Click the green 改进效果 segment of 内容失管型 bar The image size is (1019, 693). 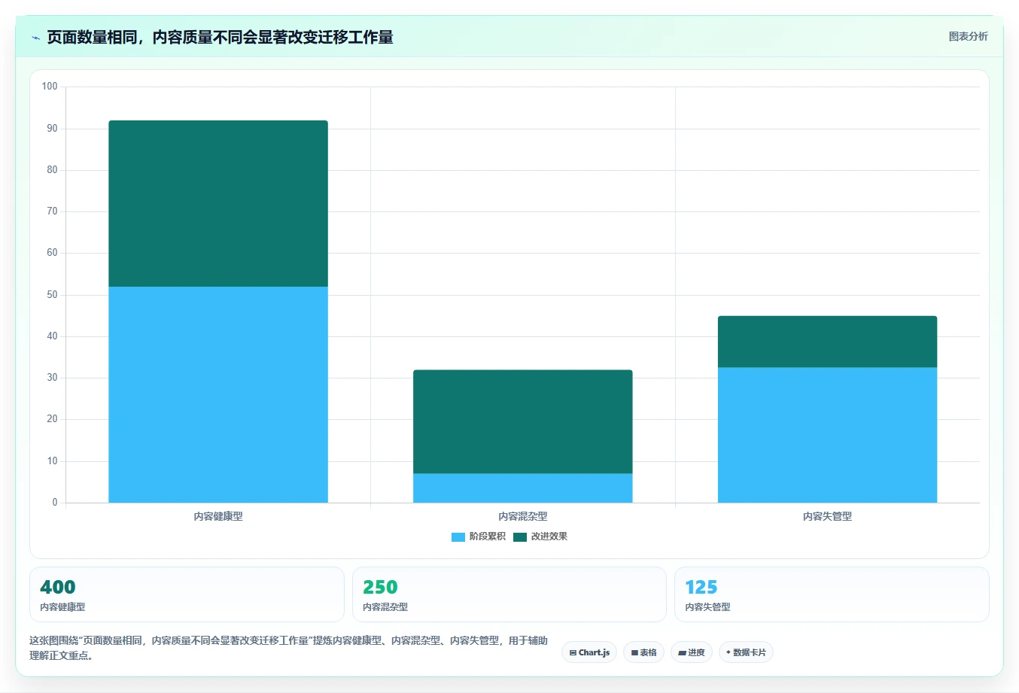827,342
